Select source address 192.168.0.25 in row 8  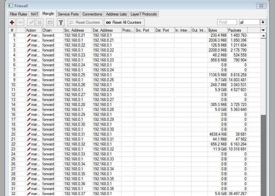click(x=74, y=75)
